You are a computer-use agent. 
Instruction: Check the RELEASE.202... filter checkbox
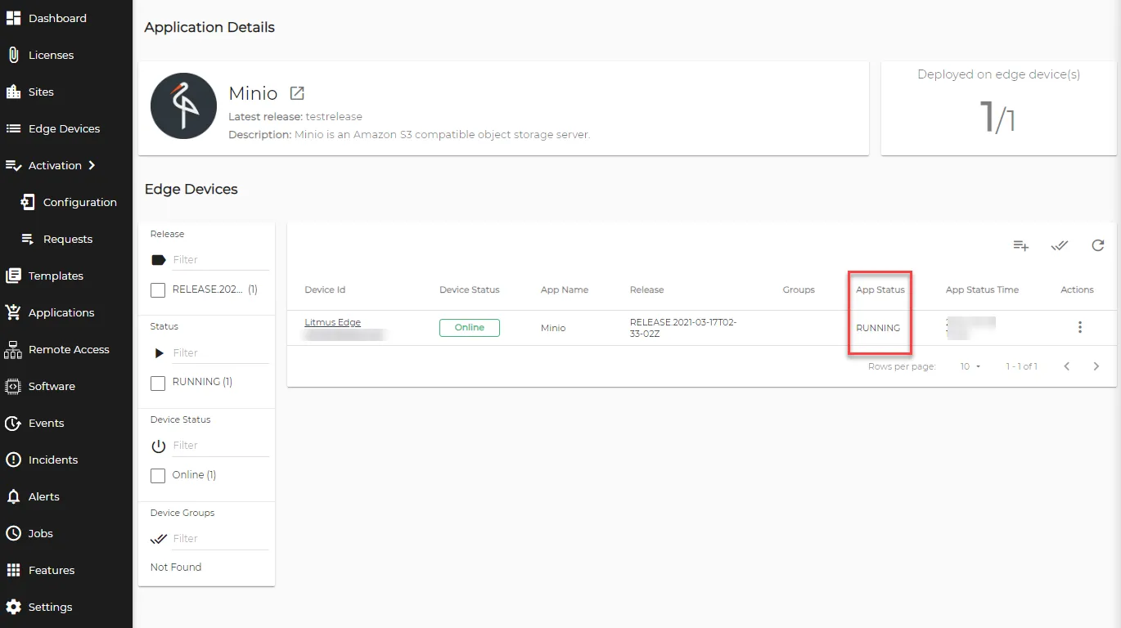158,290
